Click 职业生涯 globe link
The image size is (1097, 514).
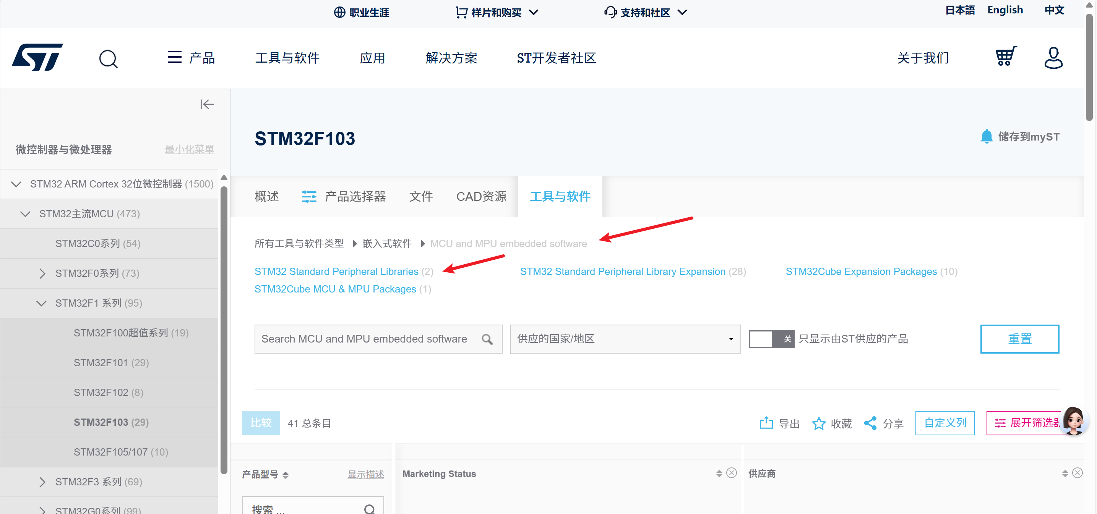click(x=362, y=12)
